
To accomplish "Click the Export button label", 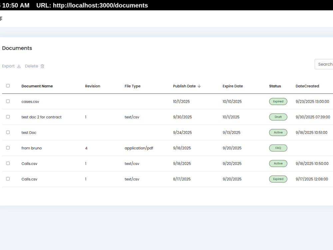I will coord(8,66).
